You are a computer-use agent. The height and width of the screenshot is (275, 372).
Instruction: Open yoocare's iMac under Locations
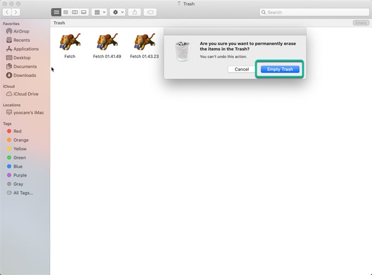tap(28, 113)
